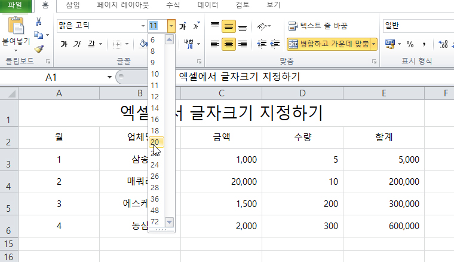Increase font size with large 가 icon
The height and width of the screenshot is (262, 454).
(183, 26)
